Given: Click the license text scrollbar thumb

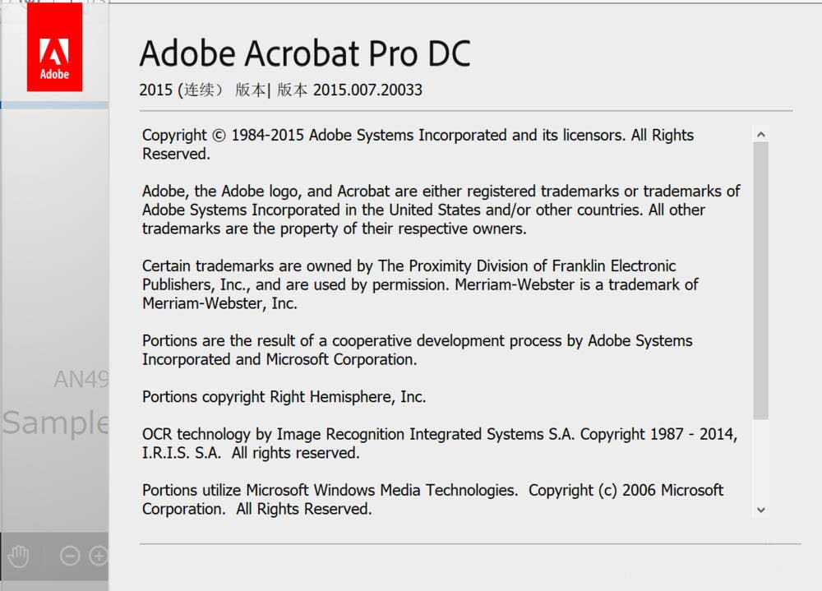Looking at the screenshot, I should click(760, 279).
